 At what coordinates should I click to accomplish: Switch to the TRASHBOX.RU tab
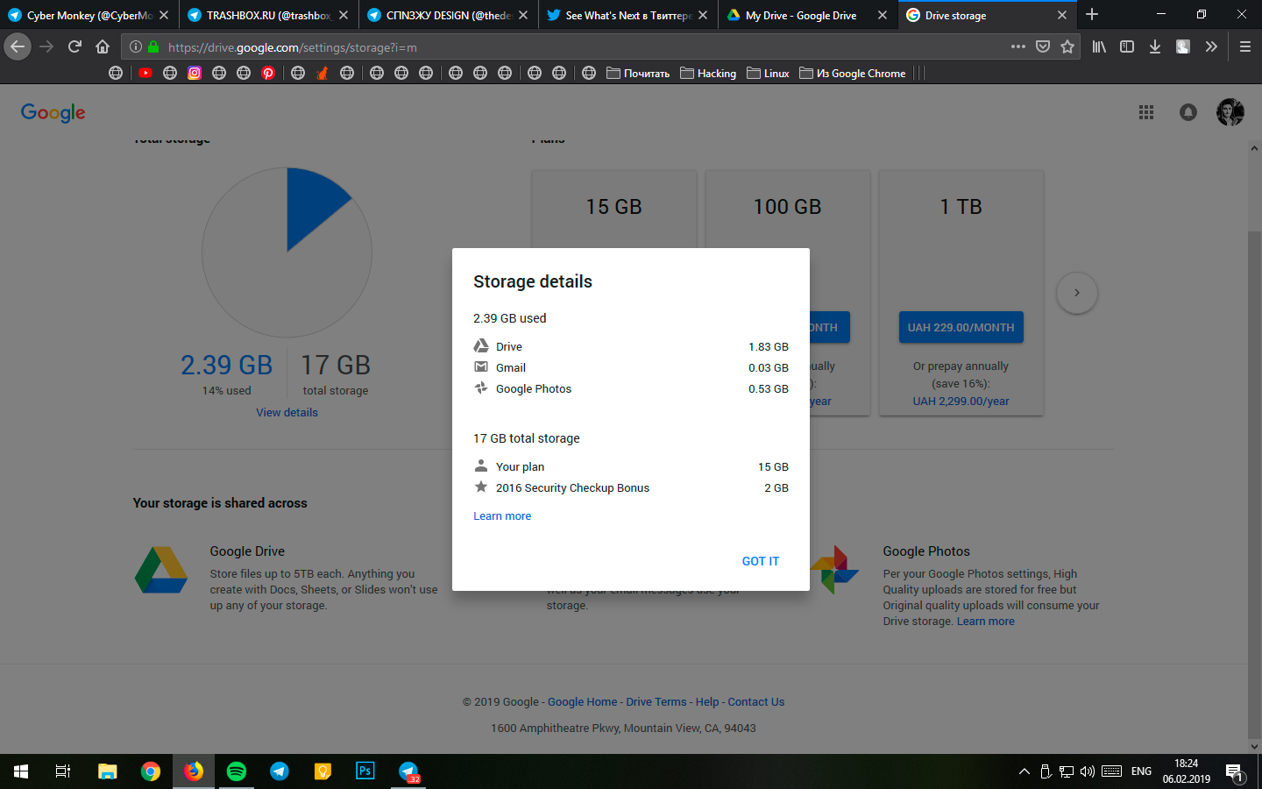tap(268, 15)
